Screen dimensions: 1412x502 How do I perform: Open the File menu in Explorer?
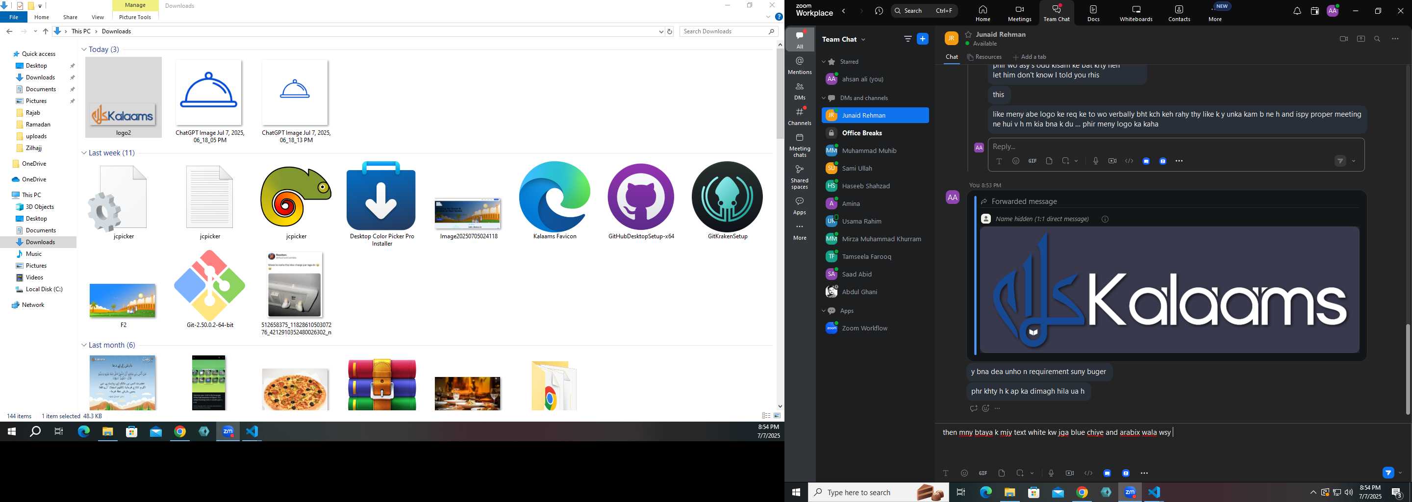[14, 17]
